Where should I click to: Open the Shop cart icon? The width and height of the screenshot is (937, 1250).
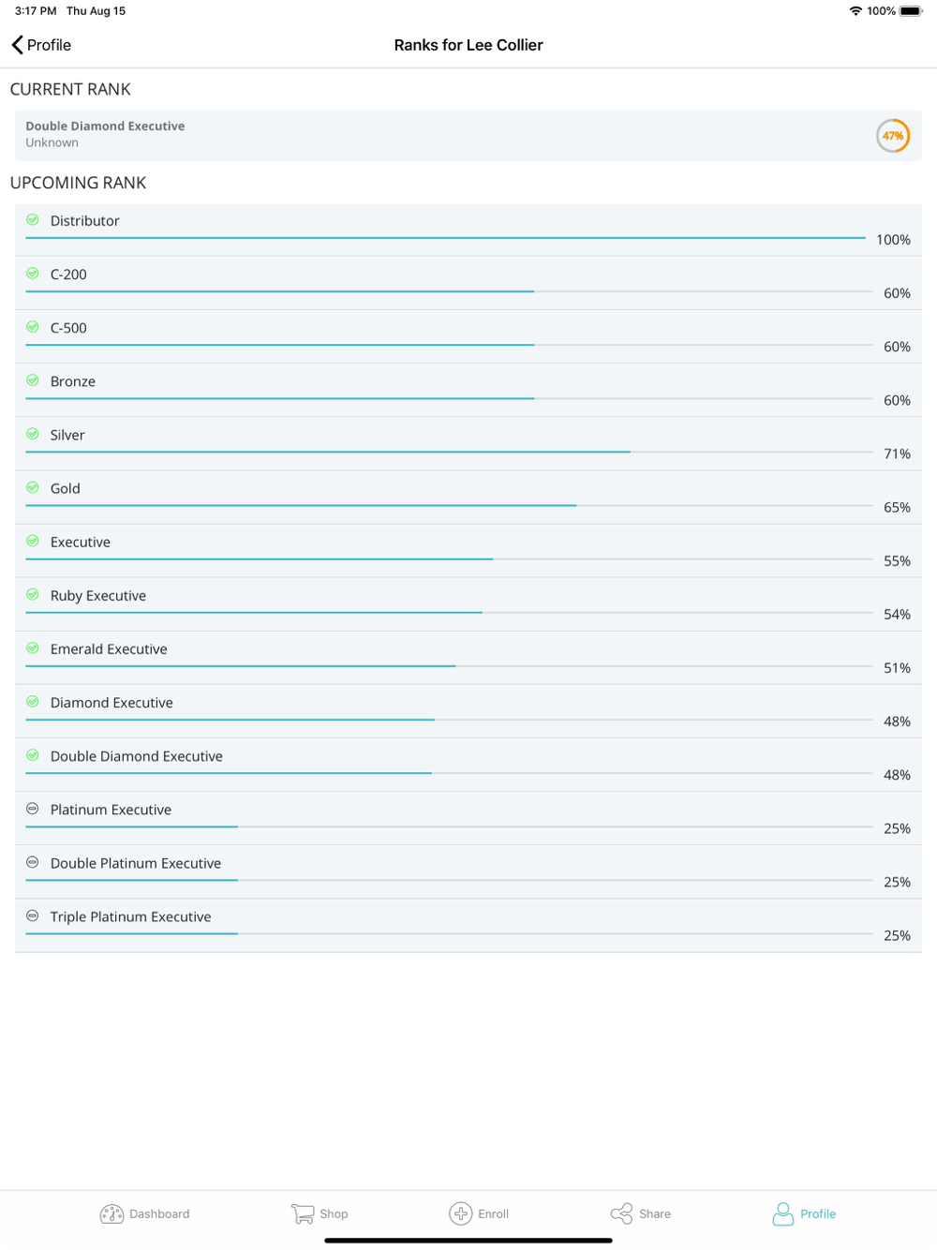(x=303, y=1213)
